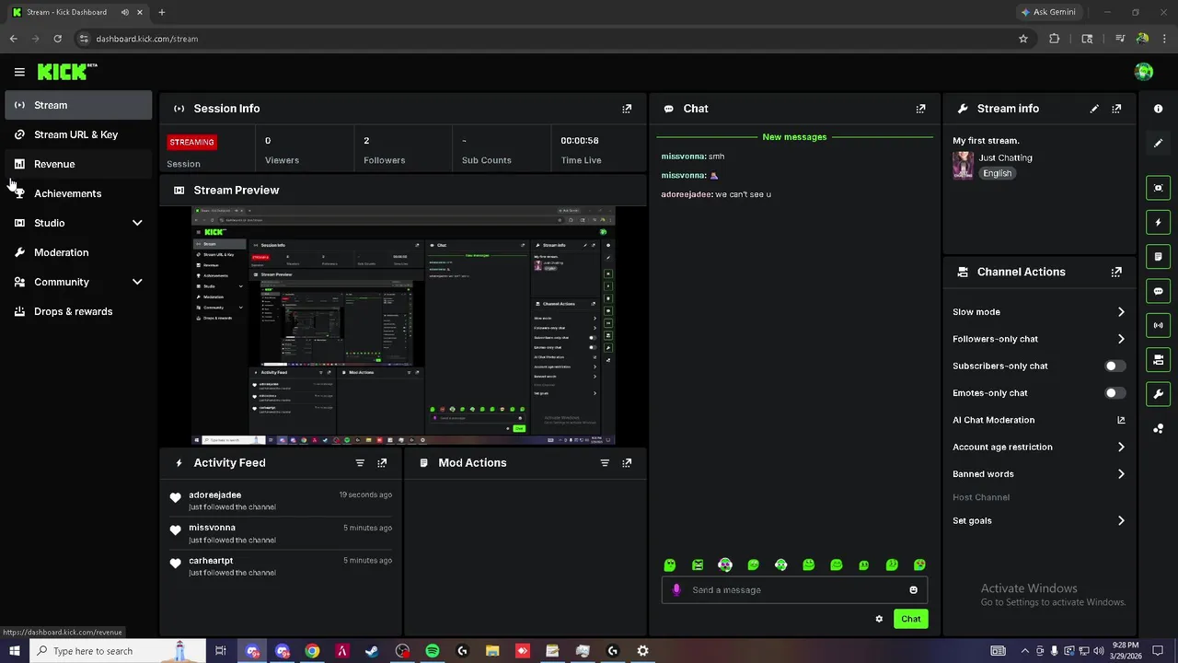Pop out the Chat panel

920,109
